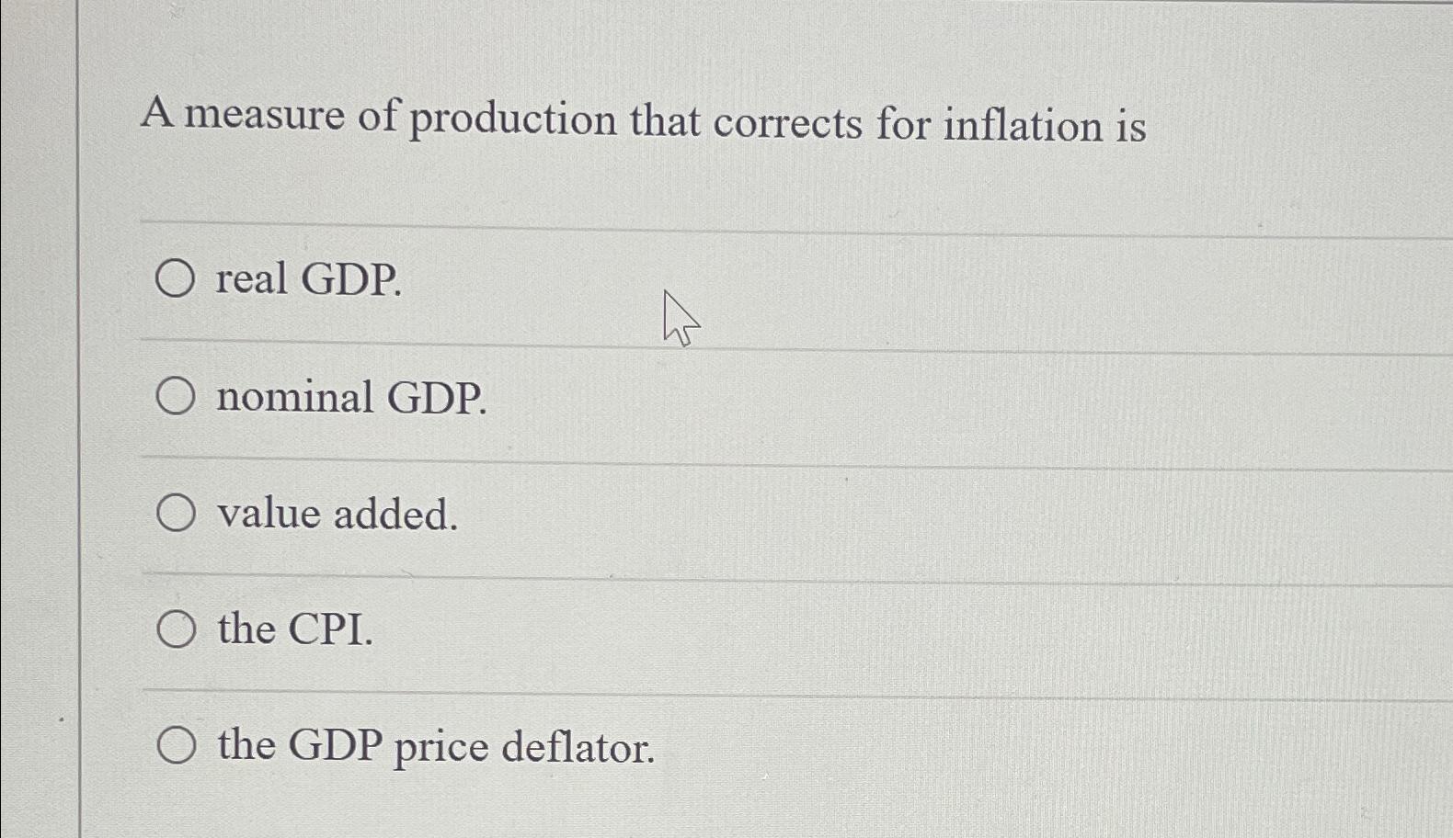The image size is (1453, 838).
Task: Click the answer text reading nominal GDP
Action: coord(349,397)
